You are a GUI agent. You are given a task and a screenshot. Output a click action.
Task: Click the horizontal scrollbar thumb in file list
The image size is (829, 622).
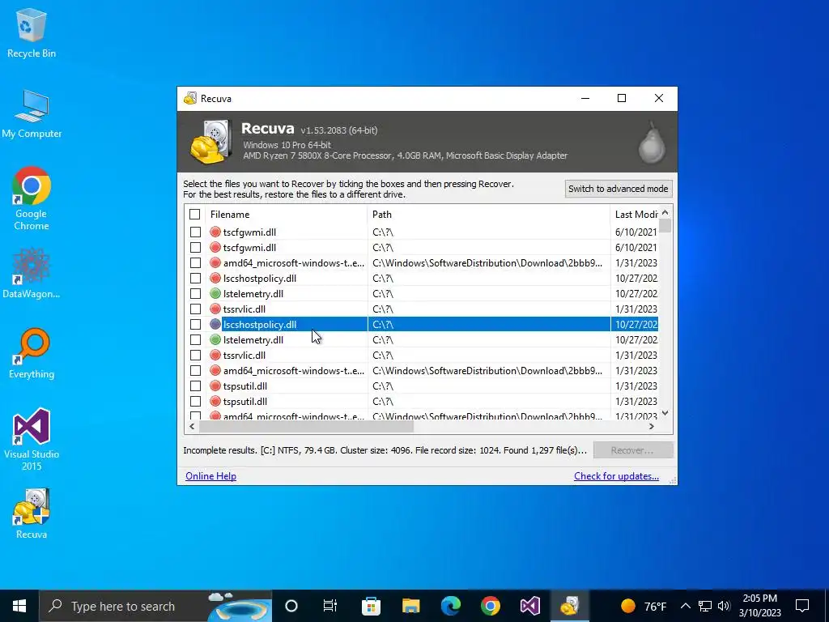[306, 426]
